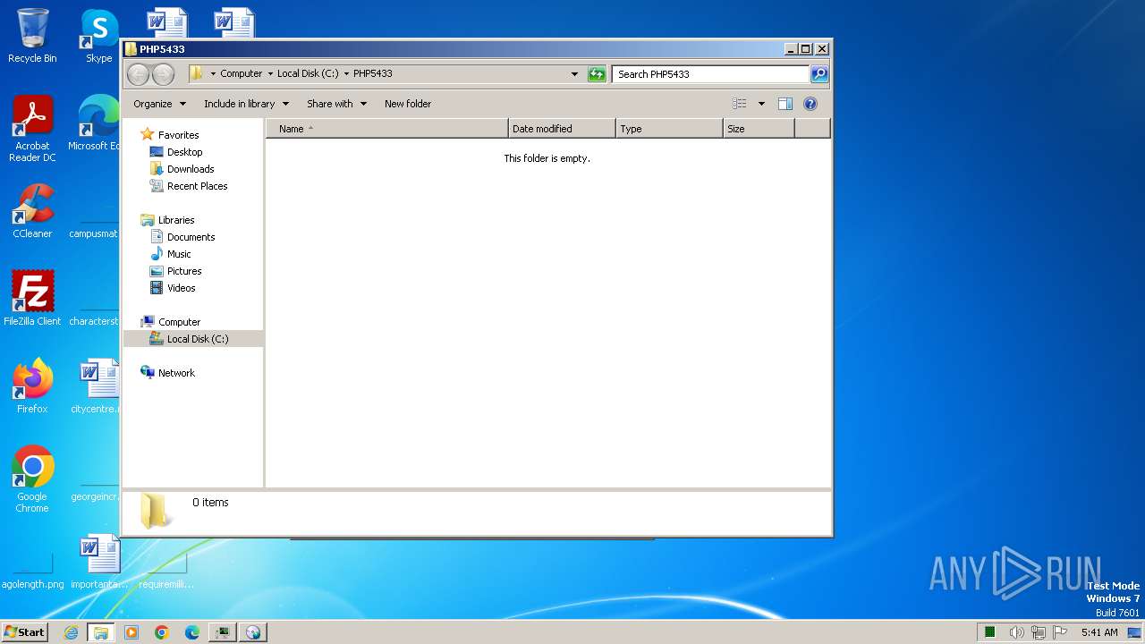Click the network tray icon

click(x=1039, y=632)
